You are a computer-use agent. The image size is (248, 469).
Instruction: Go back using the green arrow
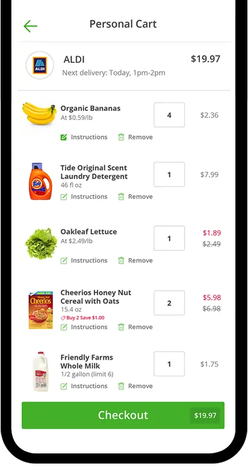pyautogui.click(x=31, y=26)
